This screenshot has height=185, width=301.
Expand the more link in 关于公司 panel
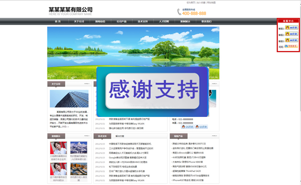pyautogui.click(x=87, y=84)
